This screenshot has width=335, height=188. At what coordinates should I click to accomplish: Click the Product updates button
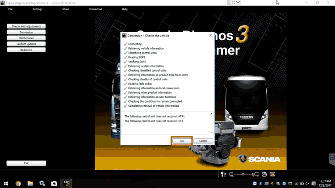pyautogui.click(x=26, y=44)
